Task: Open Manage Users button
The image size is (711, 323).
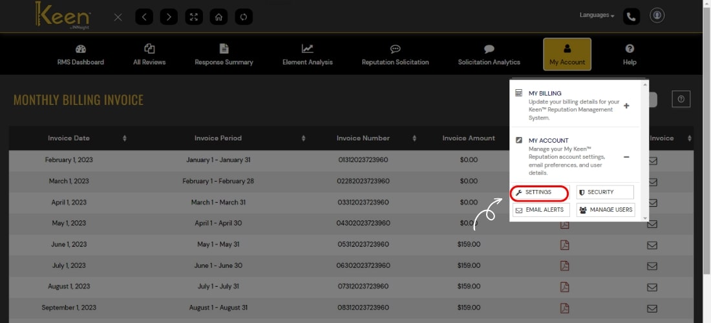Action: click(606, 210)
